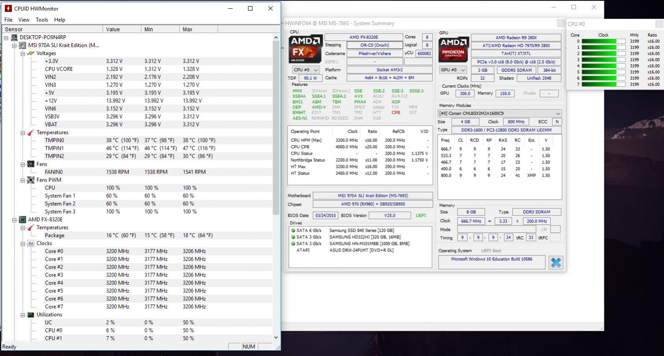This screenshot has width=664, height=356.
Task: Maximize the HWMonitor window
Action: coord(250,8)
